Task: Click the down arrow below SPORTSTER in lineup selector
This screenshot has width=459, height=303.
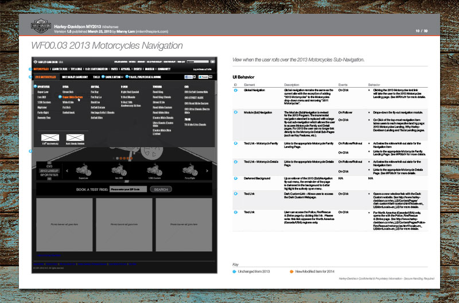Action: (x=49, y=179)
